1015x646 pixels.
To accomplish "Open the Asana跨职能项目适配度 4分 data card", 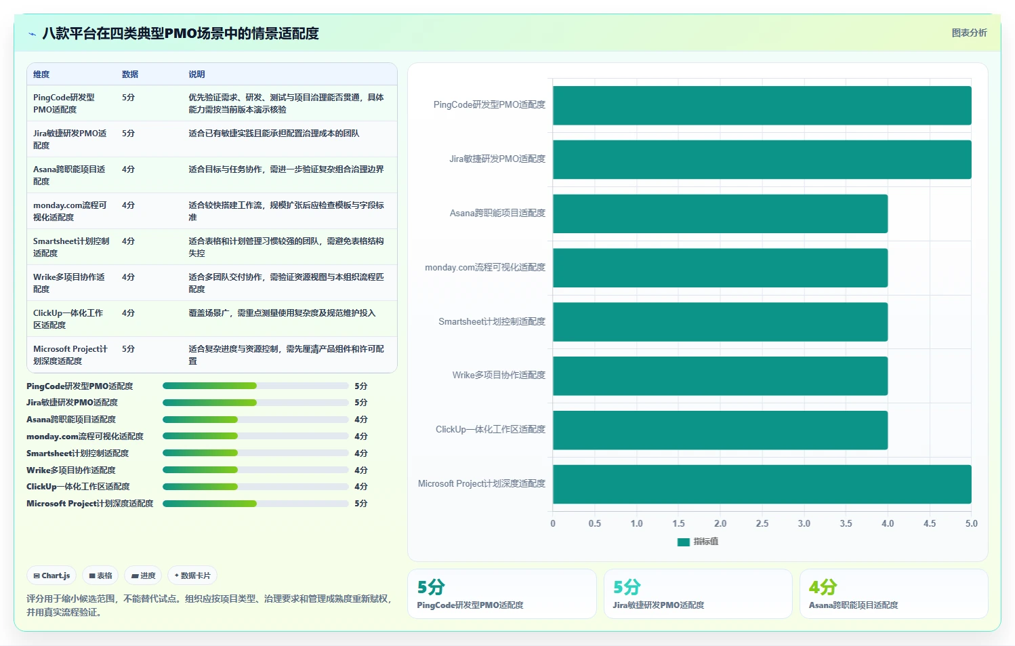I will pyautogui.click(x=894, y=594).
